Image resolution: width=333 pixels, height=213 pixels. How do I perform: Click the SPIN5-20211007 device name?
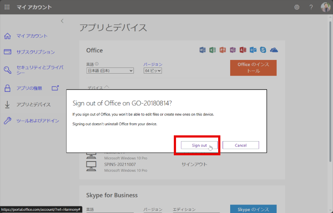120,164
